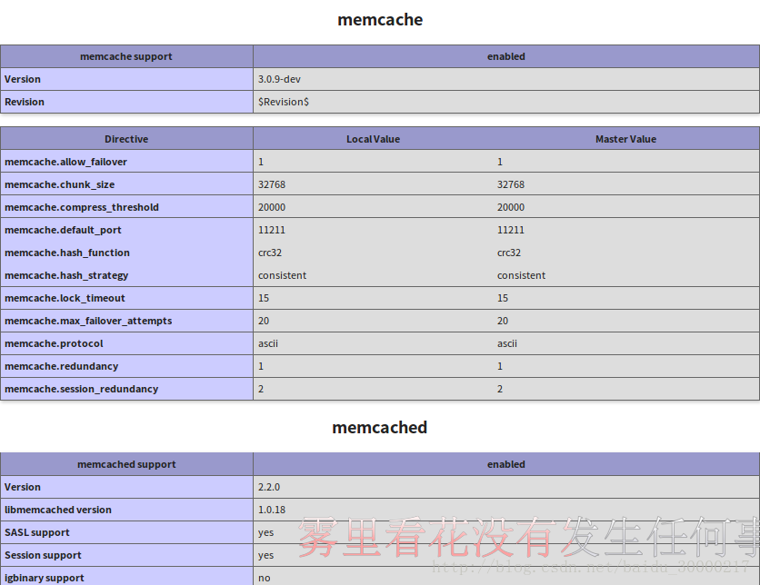Click master value '1' of allow_failover
760x585 pixels.
[x=500, y=162]
